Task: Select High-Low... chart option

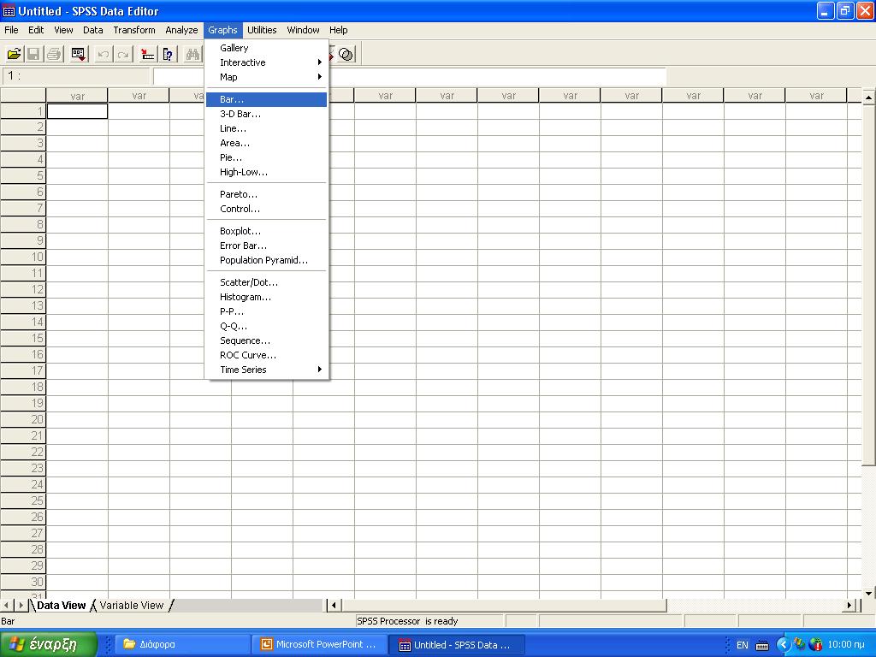Action: [267, 172]
